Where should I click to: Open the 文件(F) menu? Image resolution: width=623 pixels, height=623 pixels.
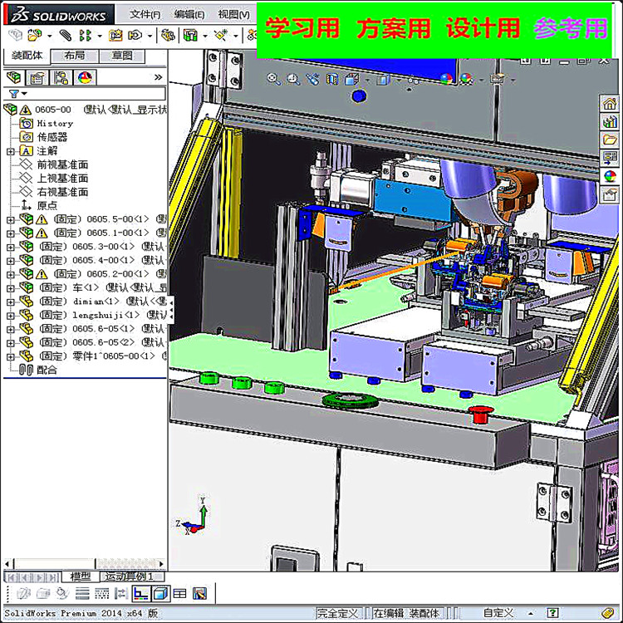[145, 14]
